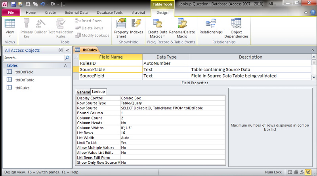Open the Indexes window
This screenshot has width=317, height=176.
[x=136, y=26]
